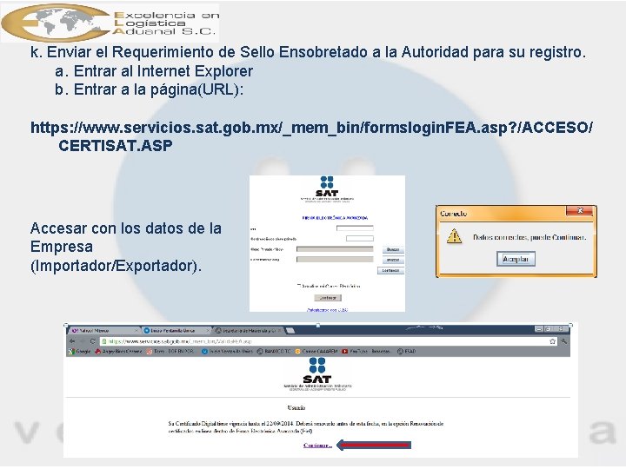This screenshot has width=626, height=469.
Task: Click the first Buscar button on form
Action: click(x=393, y=249)
